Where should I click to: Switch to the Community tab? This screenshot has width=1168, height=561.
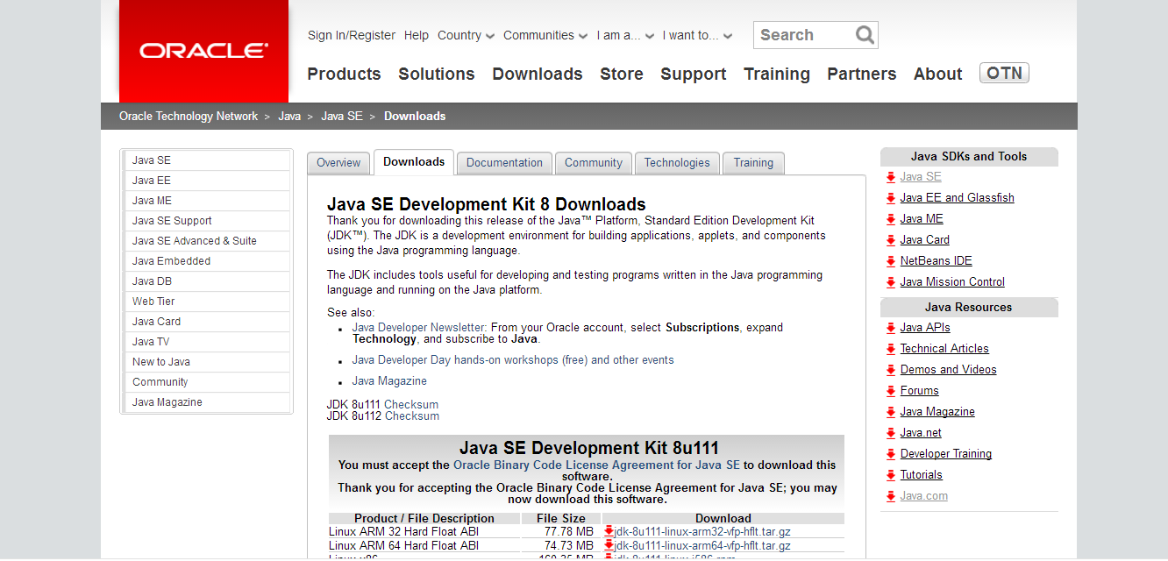[x=594, y=163]
